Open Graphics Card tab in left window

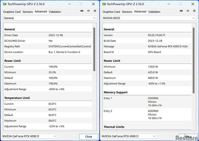12,12
